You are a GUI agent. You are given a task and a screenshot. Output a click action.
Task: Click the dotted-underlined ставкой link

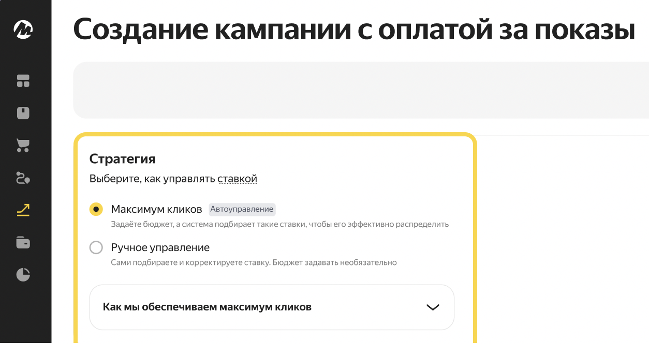point(237,179)
